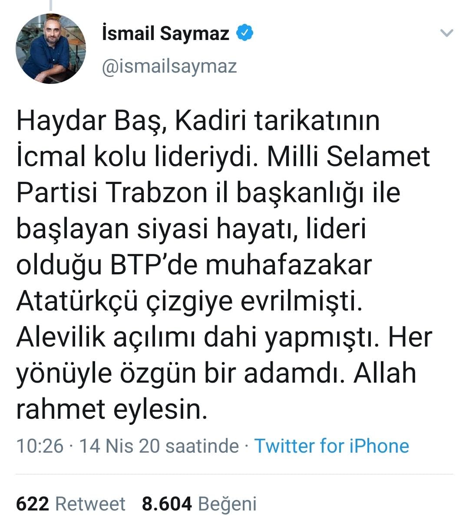Click the divider line above the retweet stats
469x527 pixels.
pyautogui.click(x=234, y=474)
